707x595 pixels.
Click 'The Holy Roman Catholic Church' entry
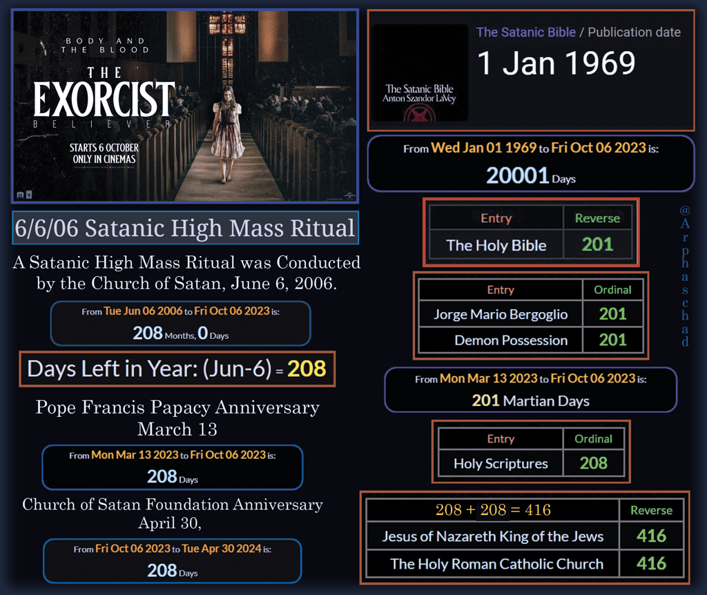pos(496,564)
